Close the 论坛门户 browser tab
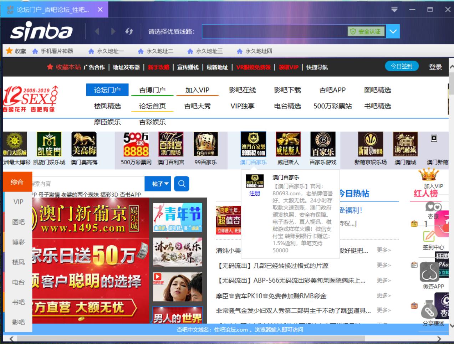This screenshot has width=454, height=344. (100, 10)
